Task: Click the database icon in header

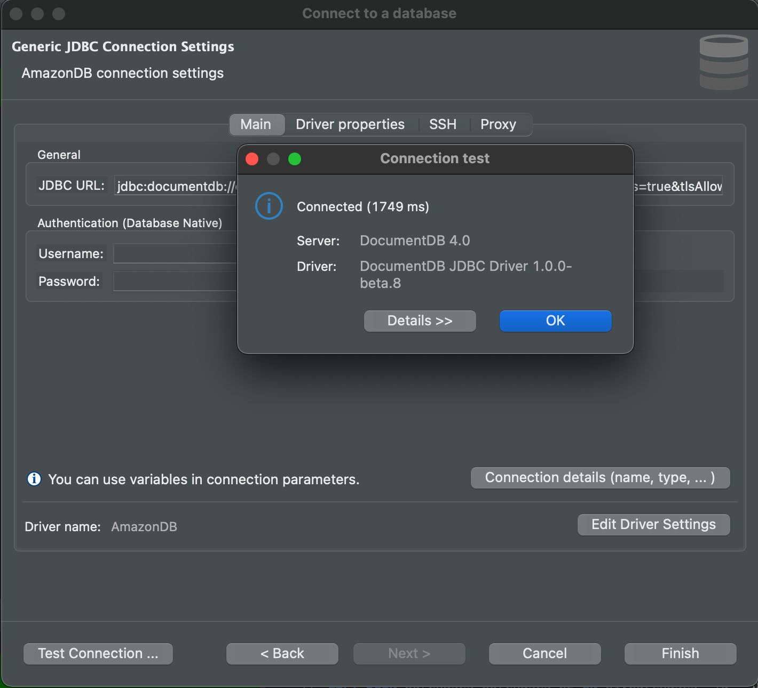Action: click(x=724, y=62)
